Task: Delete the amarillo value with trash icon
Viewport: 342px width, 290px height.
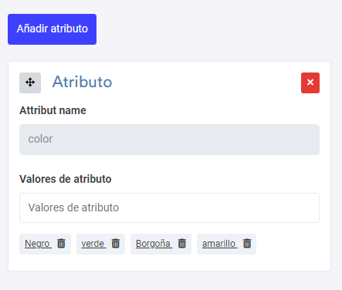Action: click(x=247, y=243)
